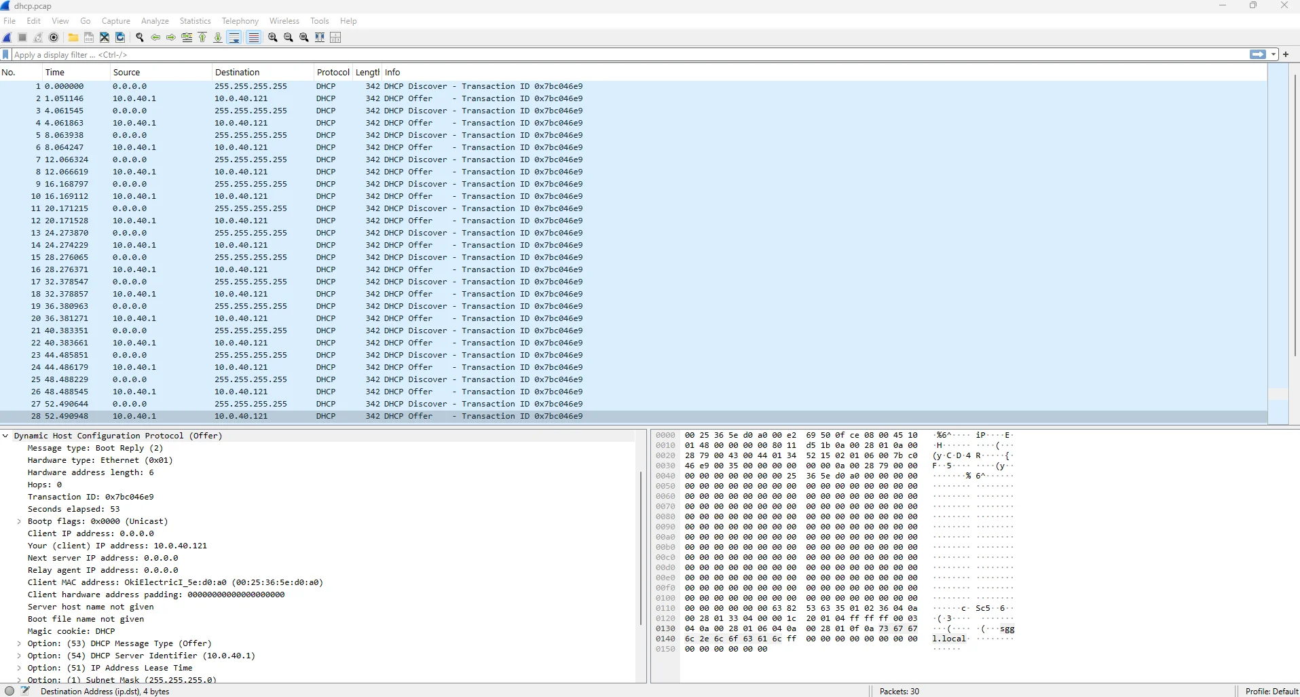This screenshot has height=697, width=1300.
Task: Open the Capture menu
Action: click(116, 21)
